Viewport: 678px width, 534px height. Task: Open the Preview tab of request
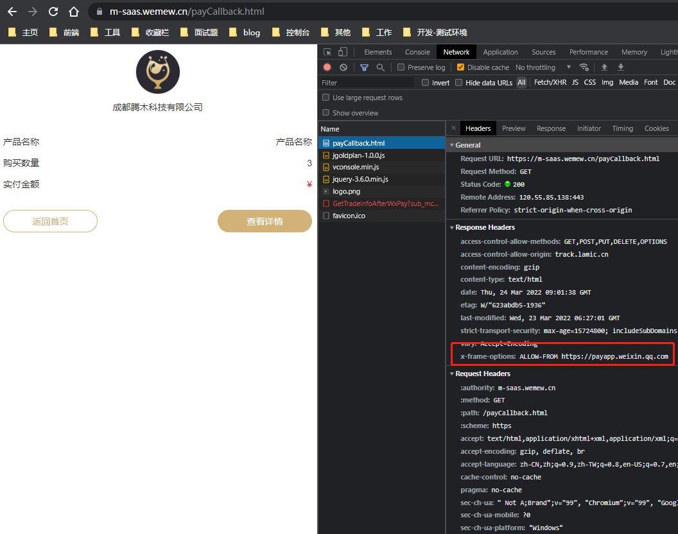(514, 128)
